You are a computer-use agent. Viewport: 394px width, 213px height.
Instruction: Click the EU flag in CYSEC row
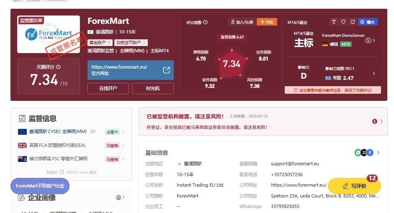[22, 132]
